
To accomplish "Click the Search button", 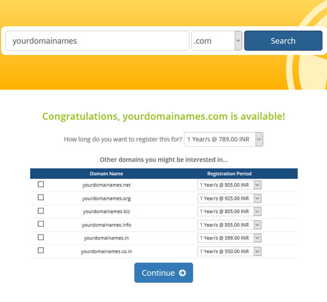I will [x=283, y=41].
